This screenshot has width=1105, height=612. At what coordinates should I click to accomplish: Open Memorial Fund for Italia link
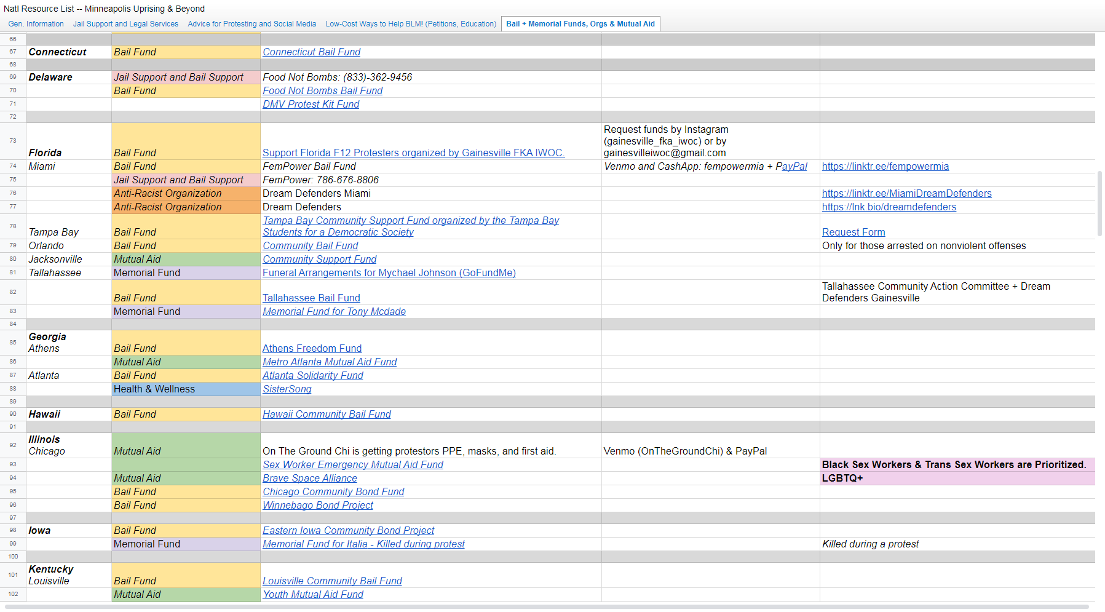point(364,544)
